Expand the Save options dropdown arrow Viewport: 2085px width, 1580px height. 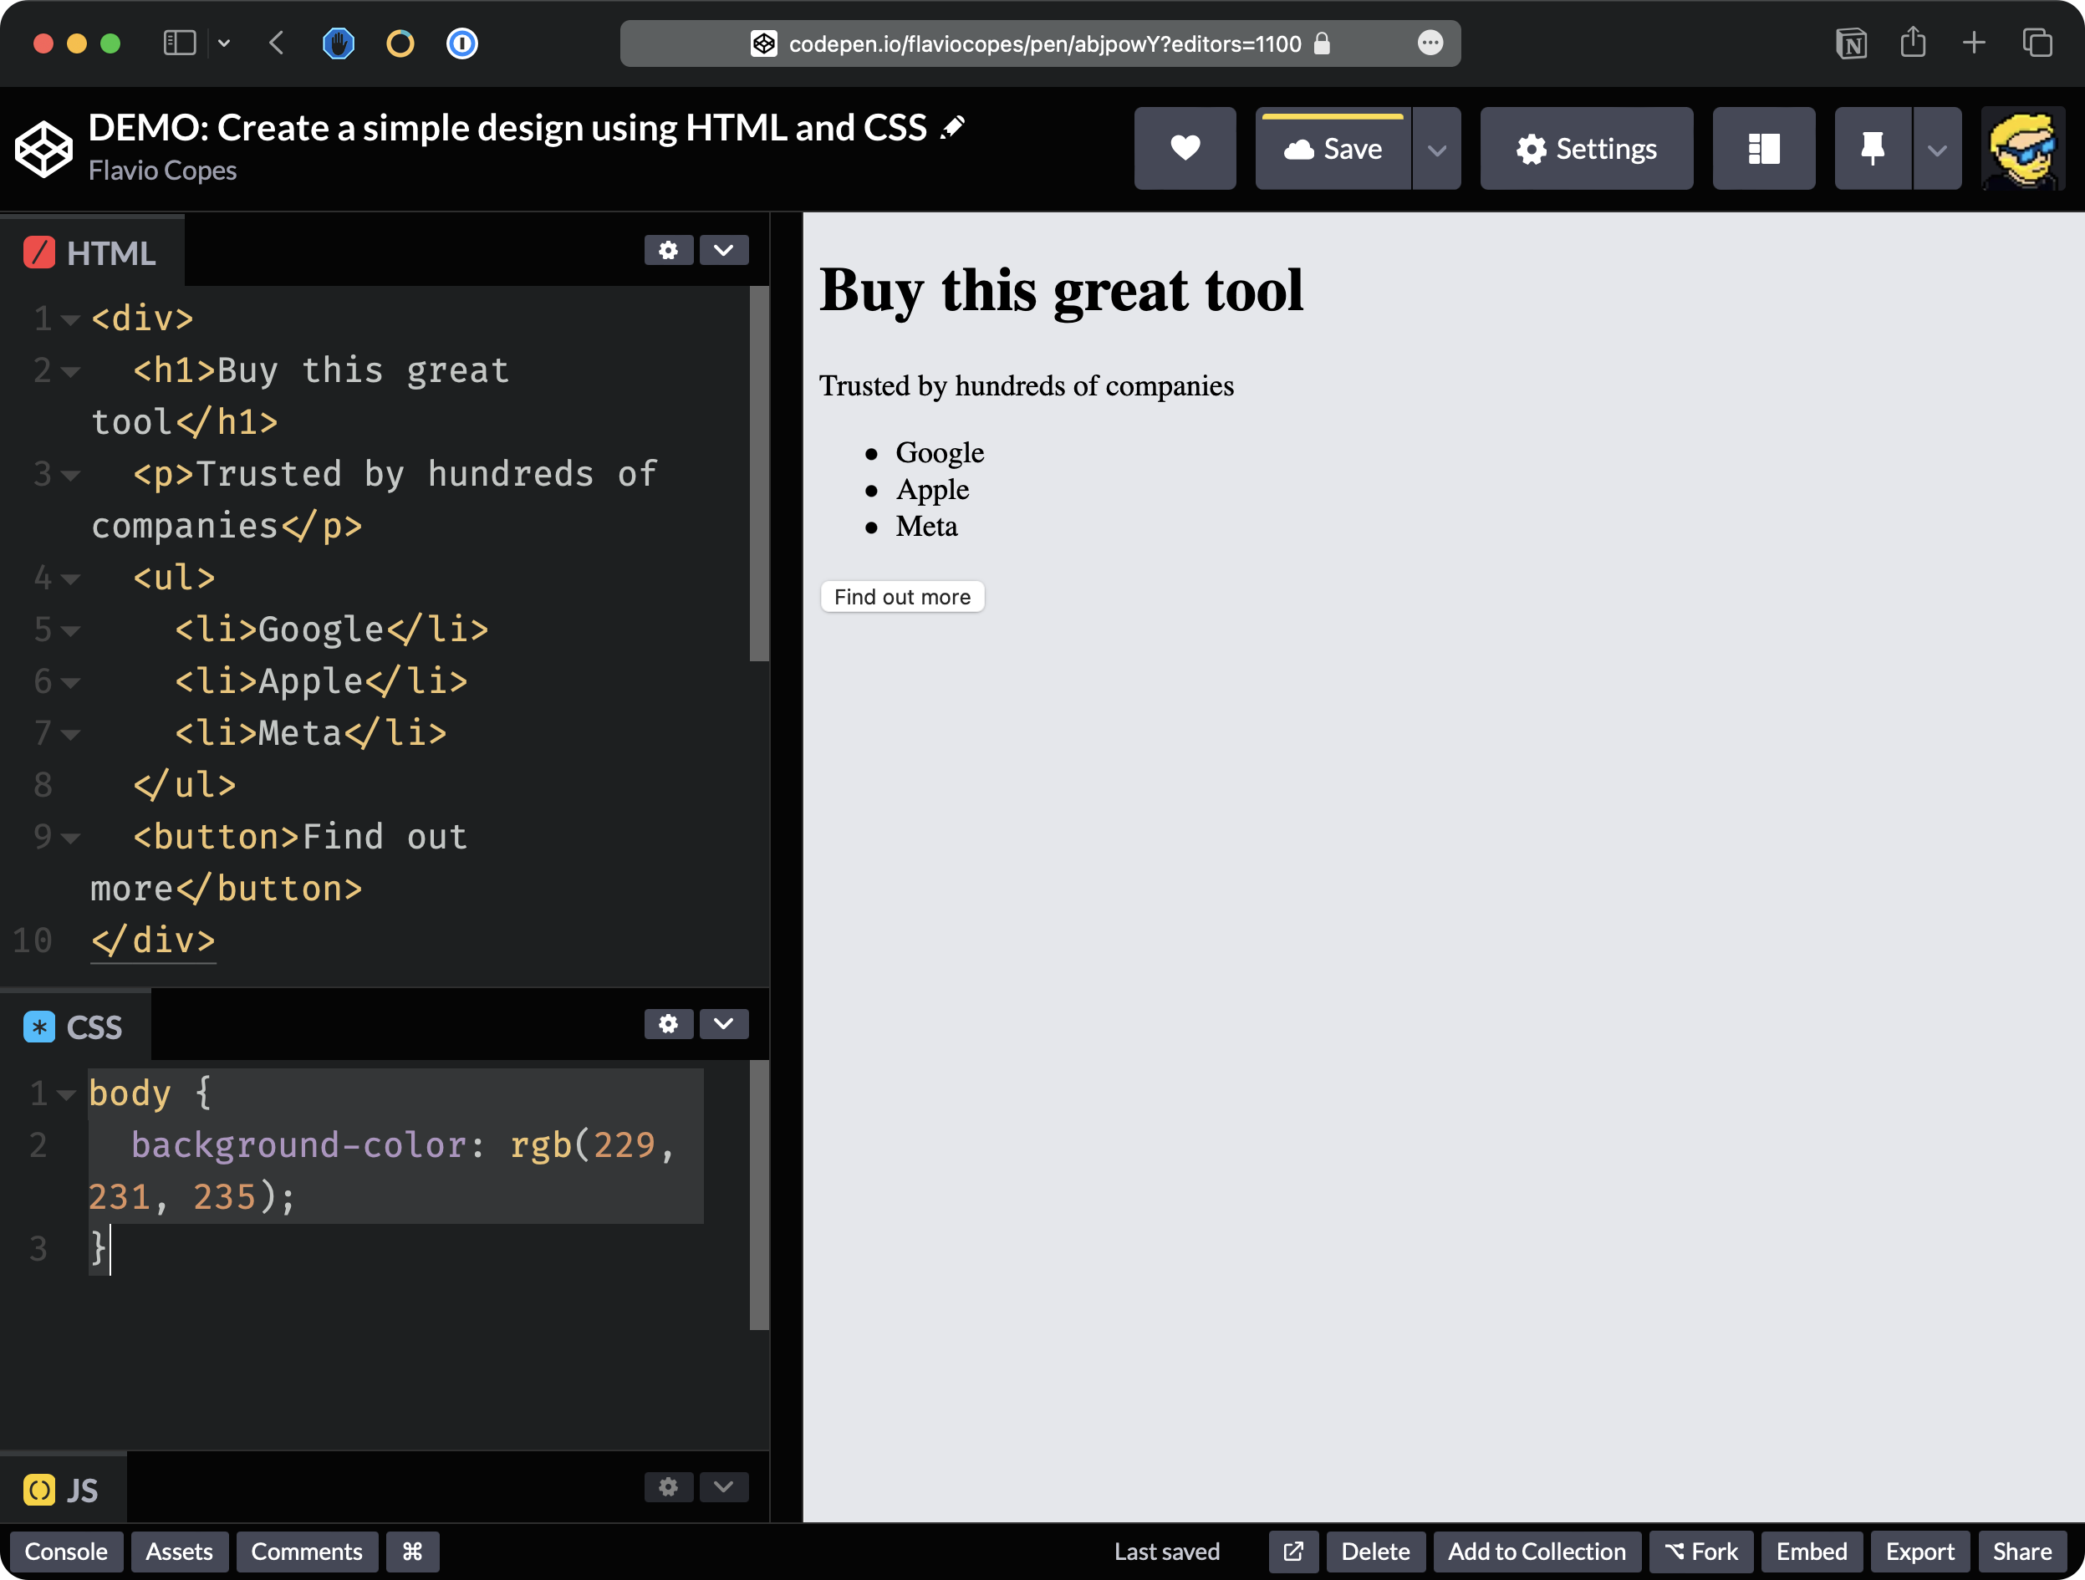pos(1436,149)
